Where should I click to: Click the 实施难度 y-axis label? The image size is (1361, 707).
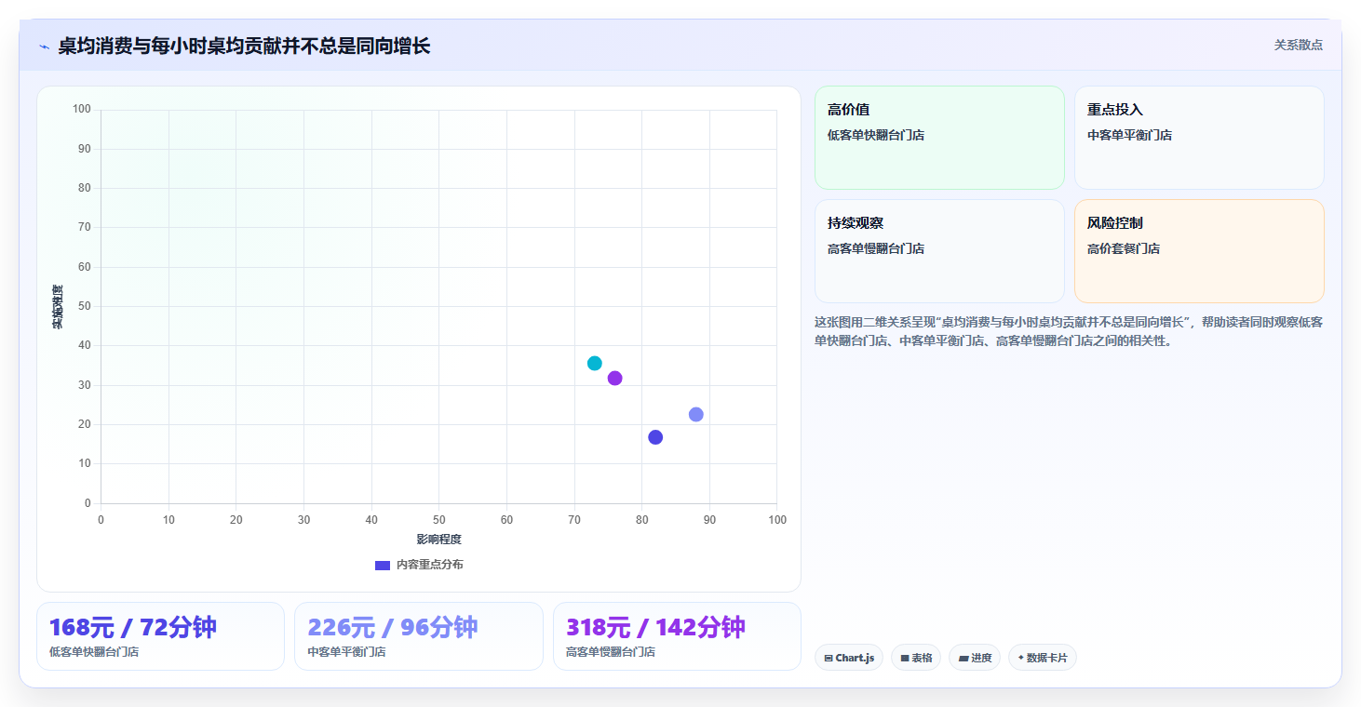[58, 307]
